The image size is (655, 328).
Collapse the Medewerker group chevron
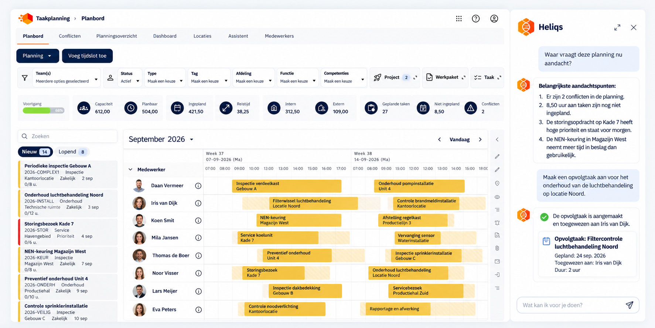(x=130, y=169)
